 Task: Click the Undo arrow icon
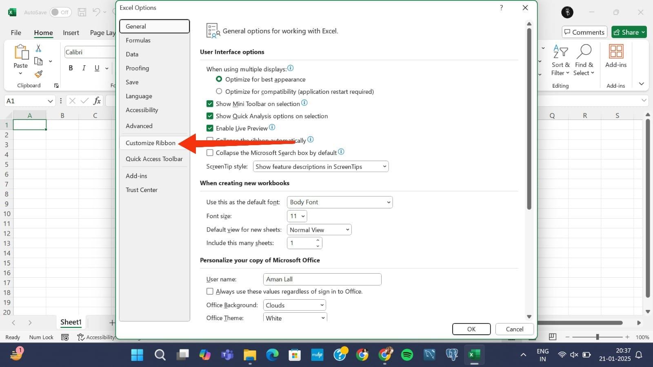96,12
